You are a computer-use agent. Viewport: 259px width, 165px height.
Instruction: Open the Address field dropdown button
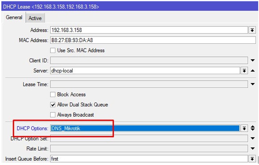252,30
